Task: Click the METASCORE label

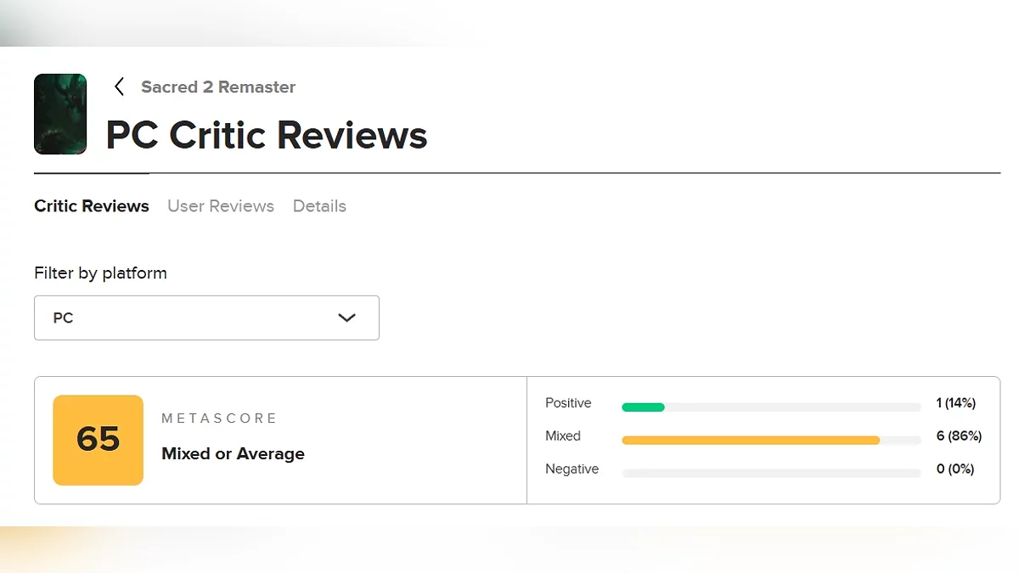Action: click(x=219, y=419)
